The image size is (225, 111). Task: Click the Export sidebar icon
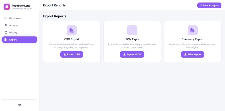tap(6, 40)
